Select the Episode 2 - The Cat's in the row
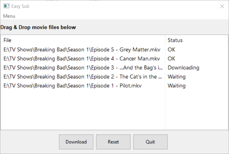Image resolution: width=229 pixels, height=154 pixels. pos(83,77)
